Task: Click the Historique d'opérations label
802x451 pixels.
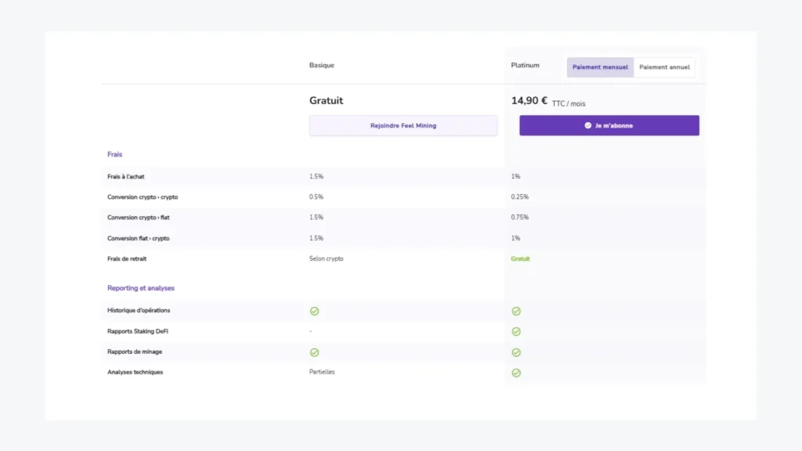Action: 139,310
